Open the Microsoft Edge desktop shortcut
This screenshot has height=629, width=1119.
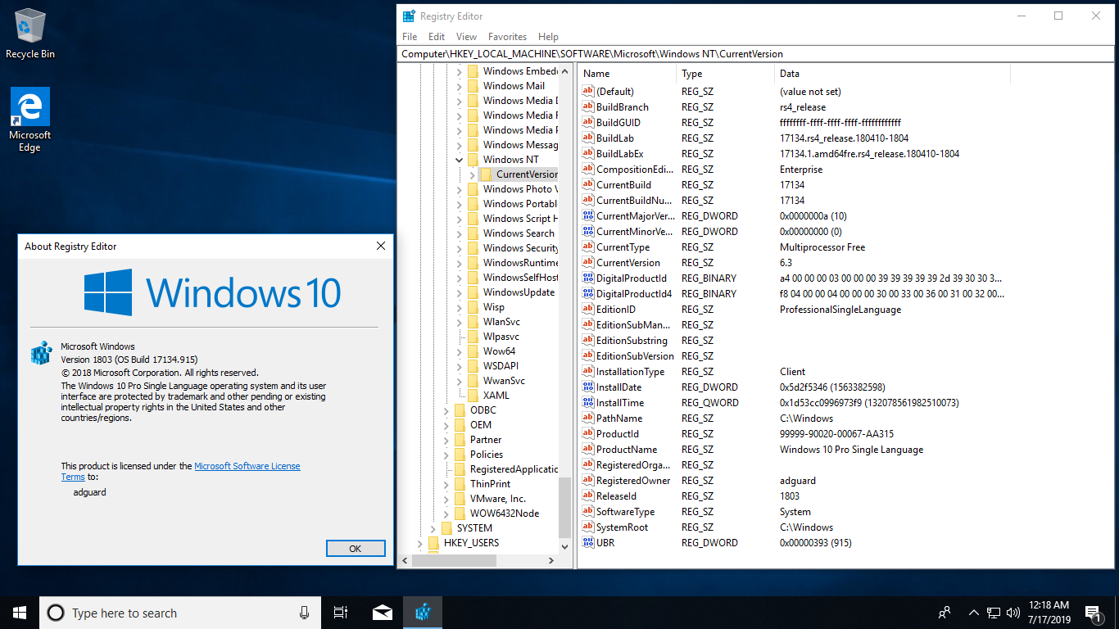[30, 120]
